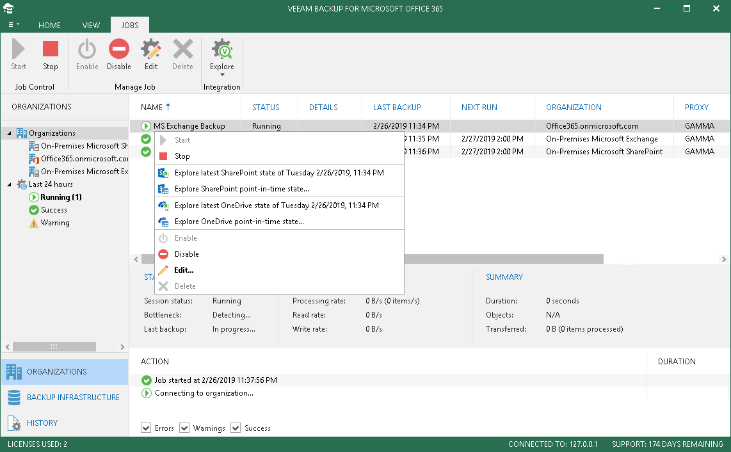Click the Job started action log entry
The width and height of the screenshot is (731, 452).
(x=216, y=380)
